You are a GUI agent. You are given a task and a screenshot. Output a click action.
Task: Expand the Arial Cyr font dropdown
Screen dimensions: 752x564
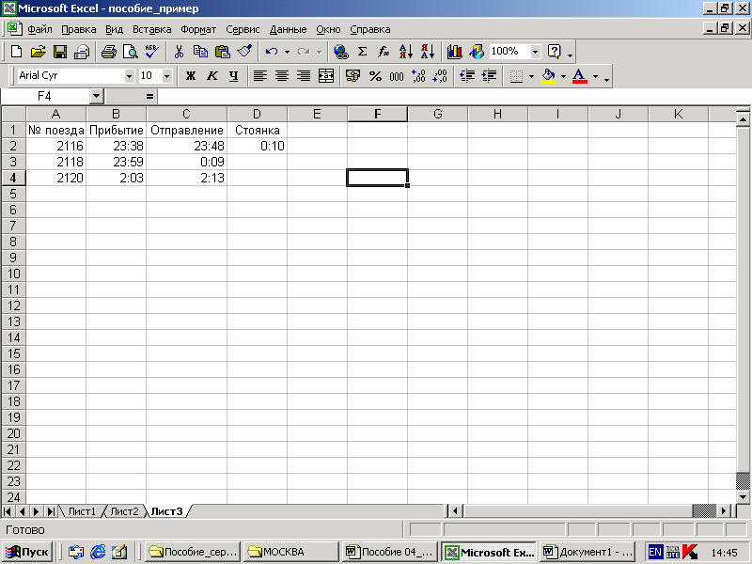click(129, 76)
